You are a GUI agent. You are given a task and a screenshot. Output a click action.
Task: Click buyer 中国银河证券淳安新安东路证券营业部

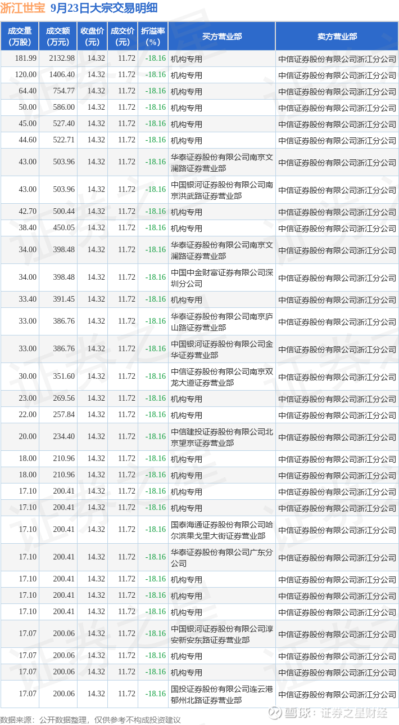point(222,634)
